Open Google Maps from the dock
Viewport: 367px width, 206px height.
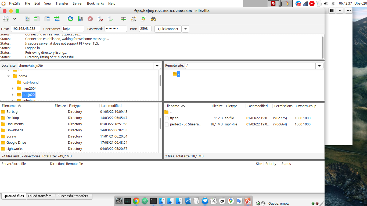[231, 201]
